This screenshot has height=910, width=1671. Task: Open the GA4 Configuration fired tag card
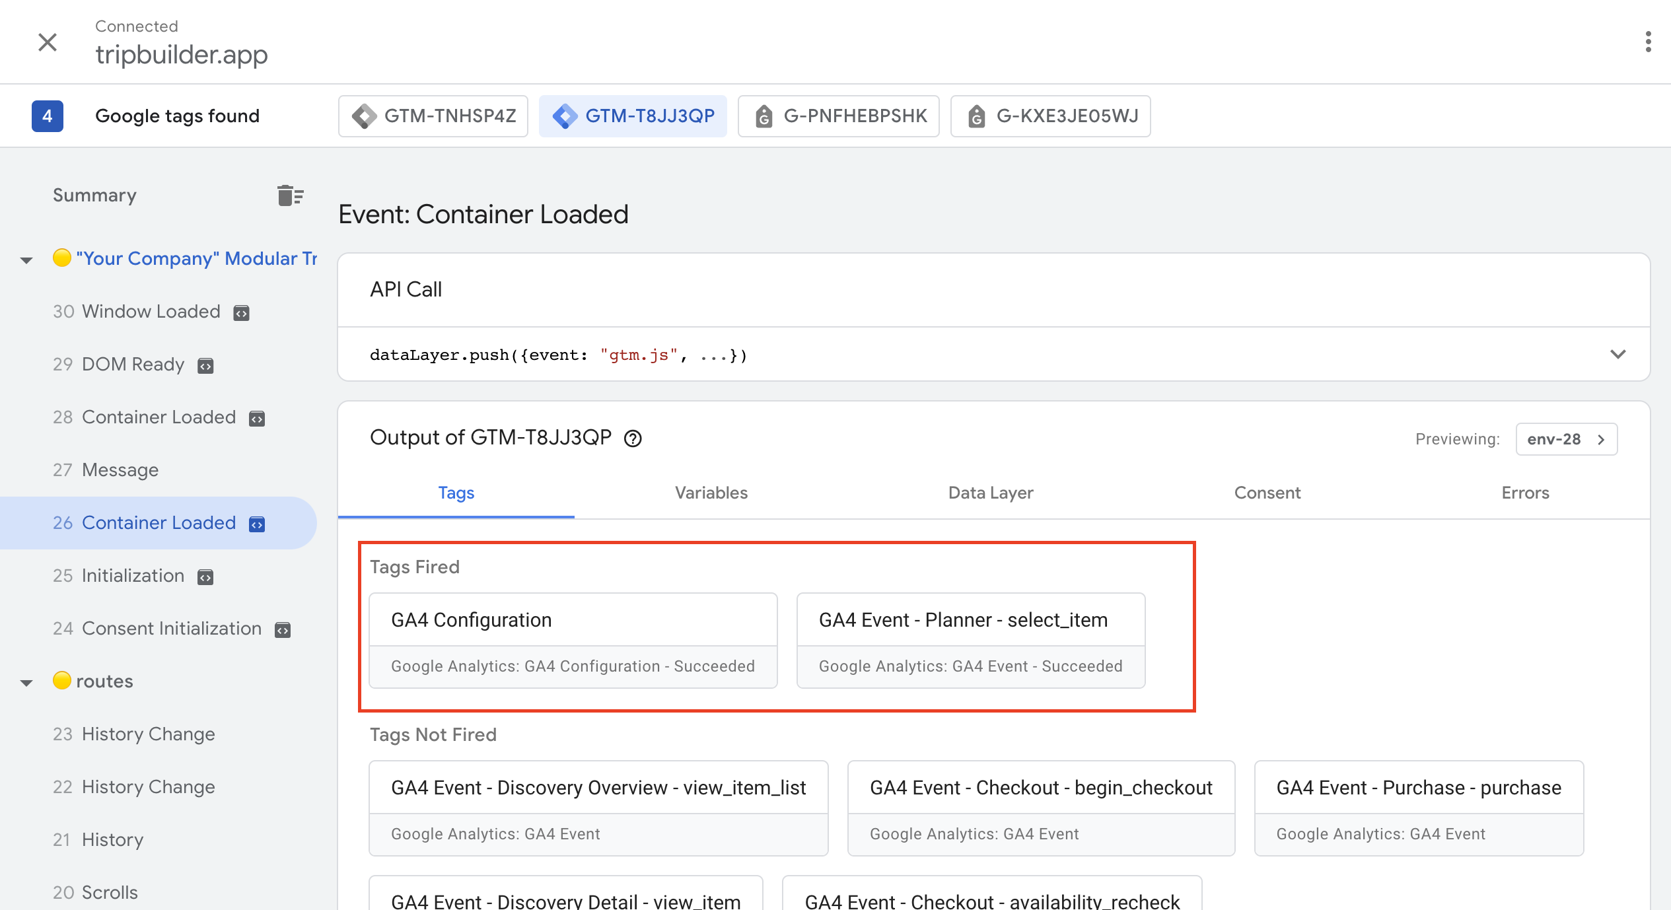[x=573, y=641]
